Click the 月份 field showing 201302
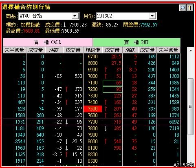 [x=126, y=16]
